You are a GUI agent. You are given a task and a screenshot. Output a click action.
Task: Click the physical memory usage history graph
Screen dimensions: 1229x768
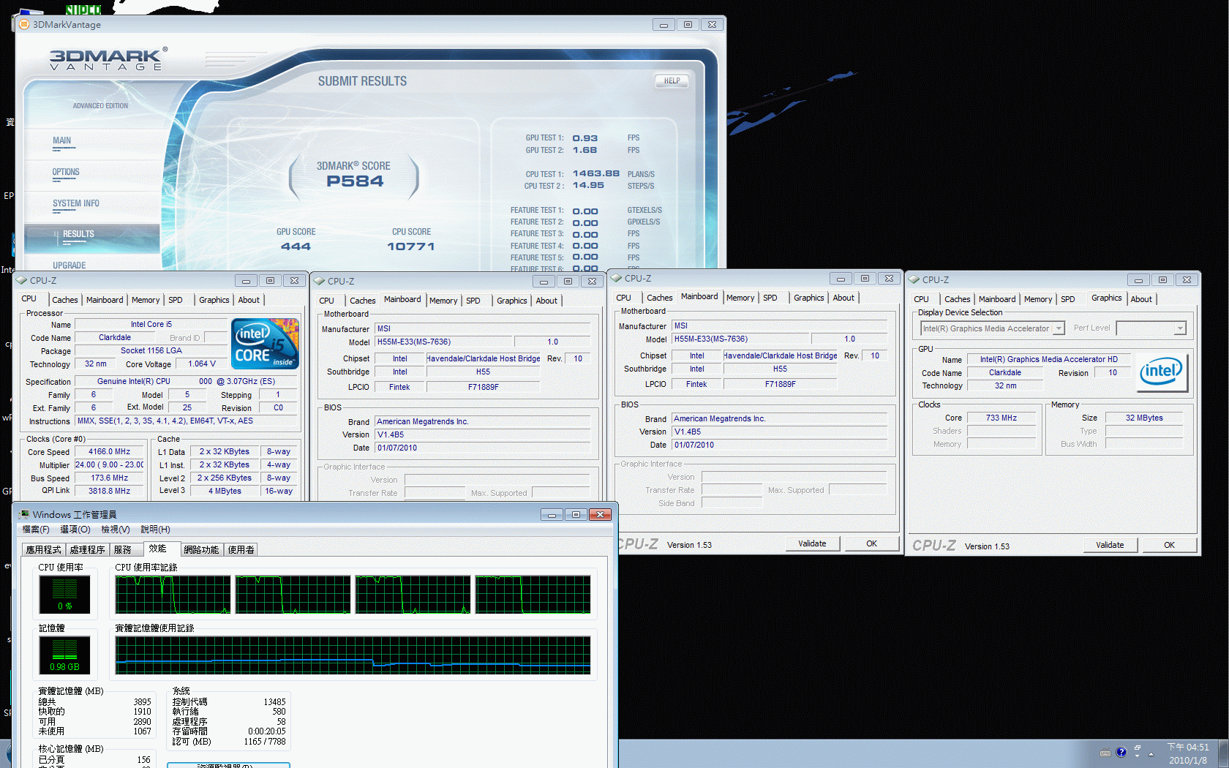(353, 655)
